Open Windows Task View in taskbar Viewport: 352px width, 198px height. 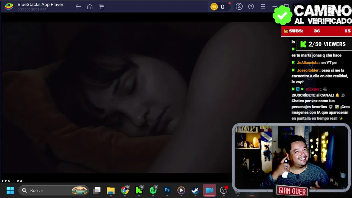(x=97, y=190)
